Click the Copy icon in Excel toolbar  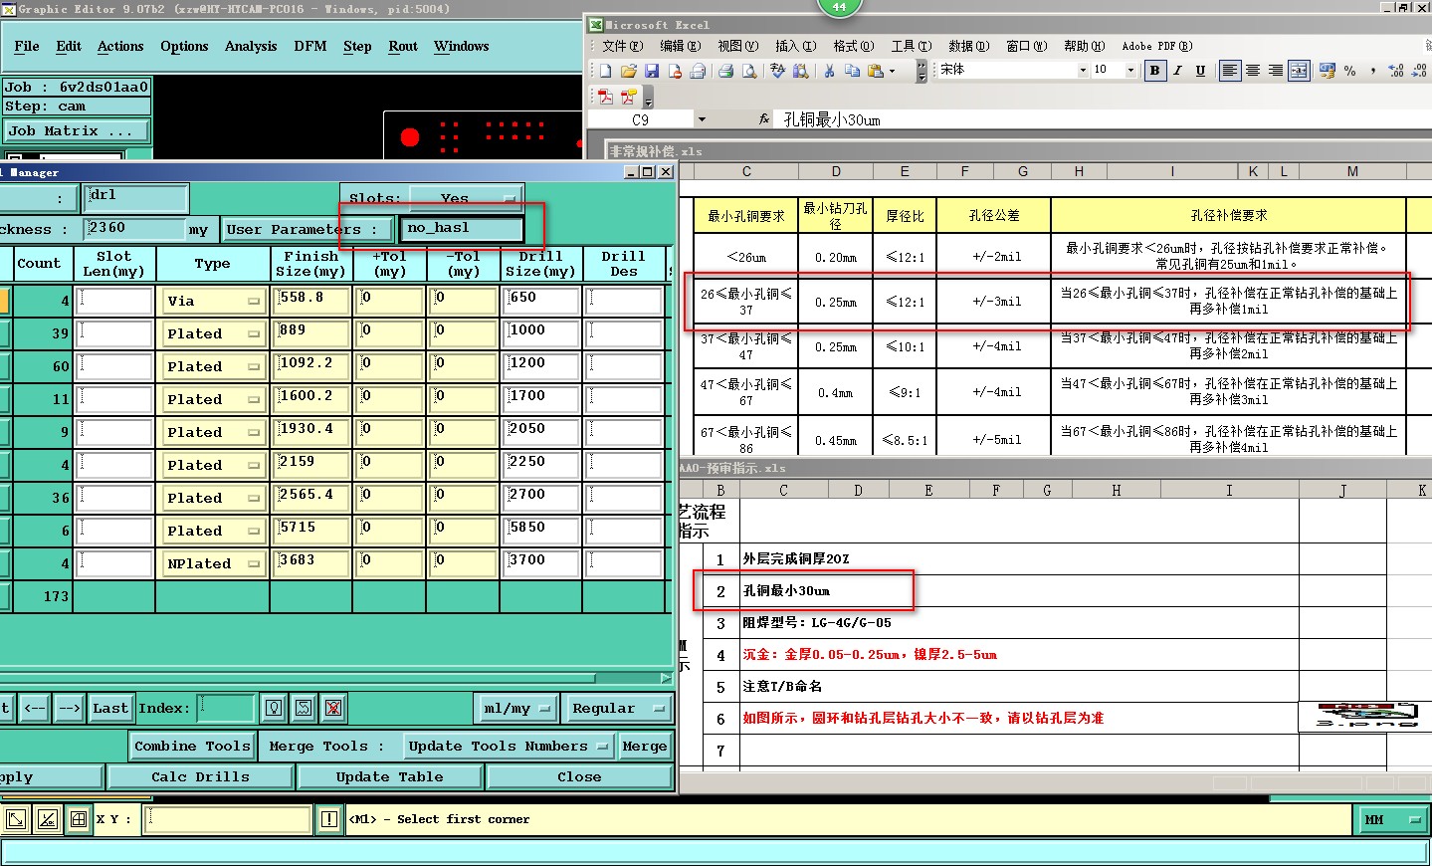coord(852,71)
